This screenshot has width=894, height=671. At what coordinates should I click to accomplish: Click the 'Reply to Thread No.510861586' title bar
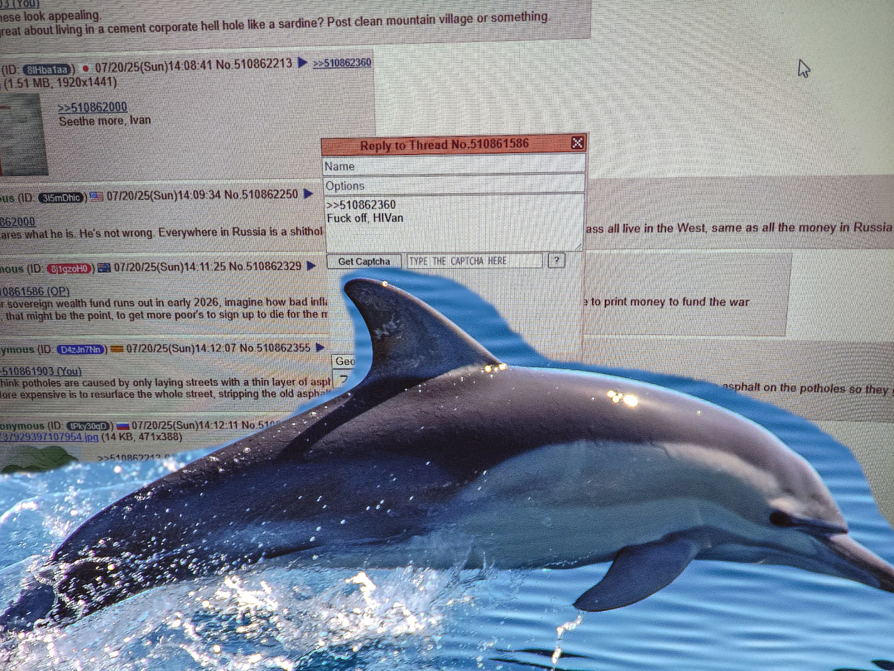point(444,144)
